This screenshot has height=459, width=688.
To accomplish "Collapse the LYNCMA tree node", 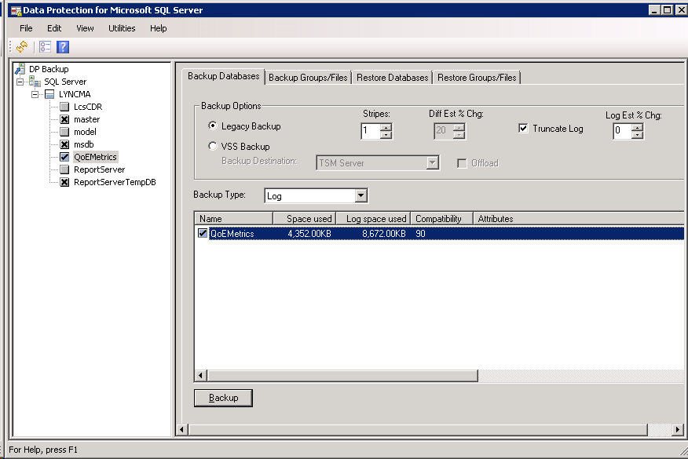I will 35,94.
